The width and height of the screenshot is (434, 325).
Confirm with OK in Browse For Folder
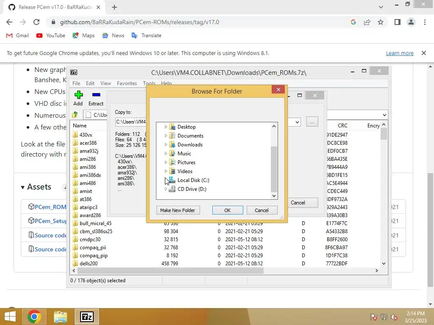coord(227,210)
